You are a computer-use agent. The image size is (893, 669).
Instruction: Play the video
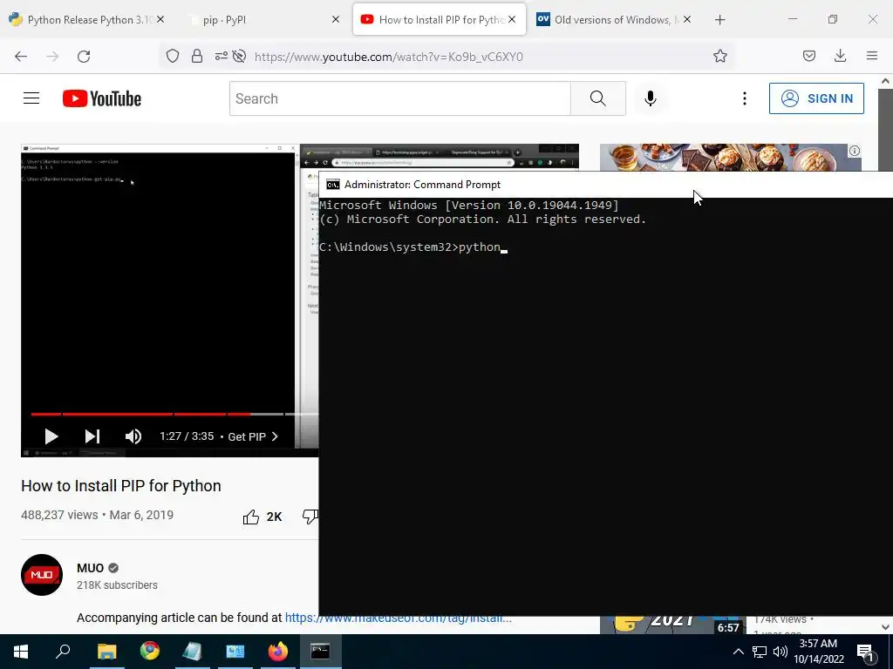[x=51, y=436]
